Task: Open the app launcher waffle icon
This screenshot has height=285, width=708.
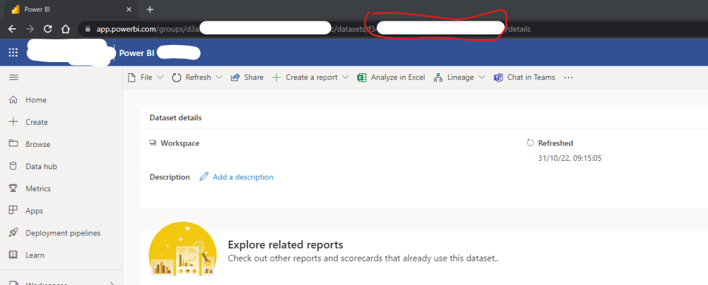Action: click(x=13, y=52)
